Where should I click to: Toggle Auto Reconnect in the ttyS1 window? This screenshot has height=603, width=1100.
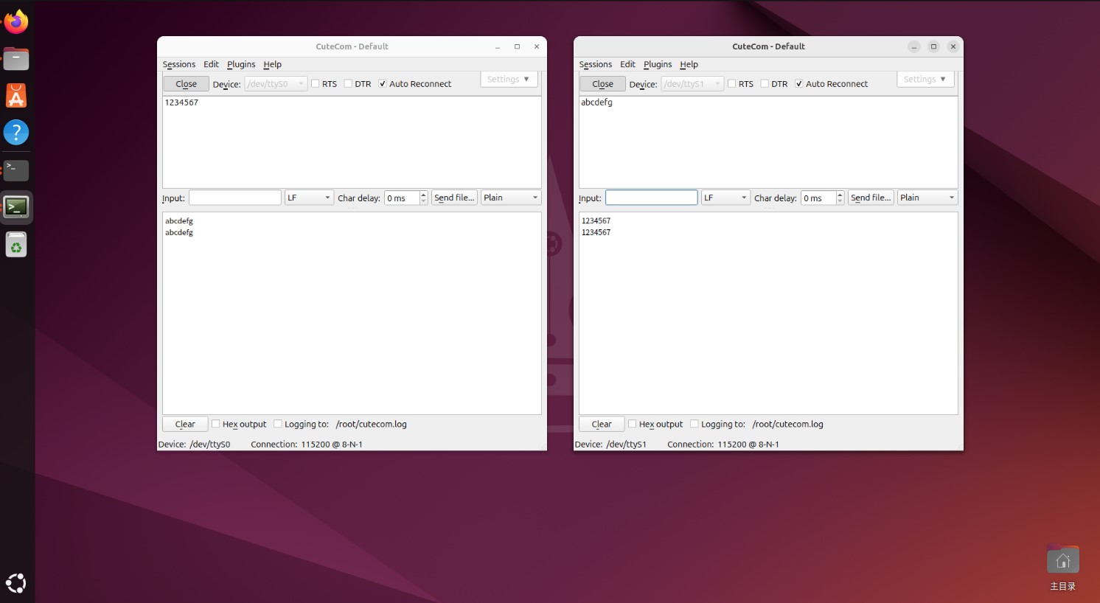click(x=799, y=84)
